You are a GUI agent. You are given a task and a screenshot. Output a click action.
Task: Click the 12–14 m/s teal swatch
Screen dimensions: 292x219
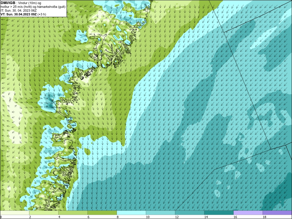pos(190,213)
